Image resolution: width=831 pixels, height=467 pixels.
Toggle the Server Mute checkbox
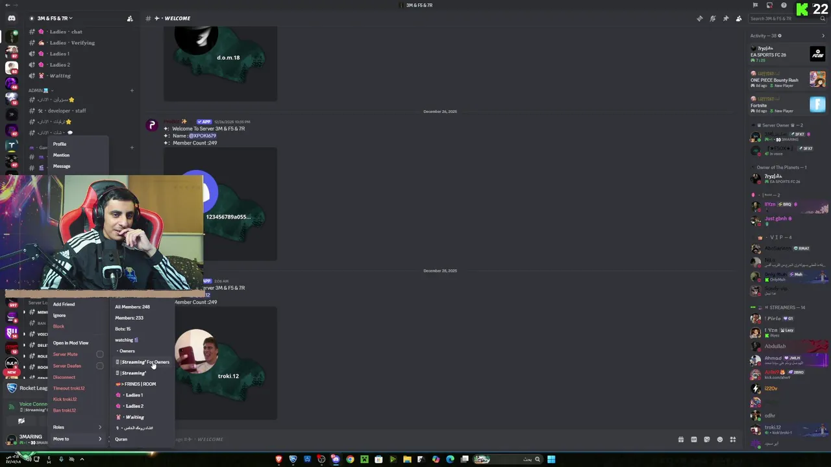pyautogui.click(x=100, y=354)
